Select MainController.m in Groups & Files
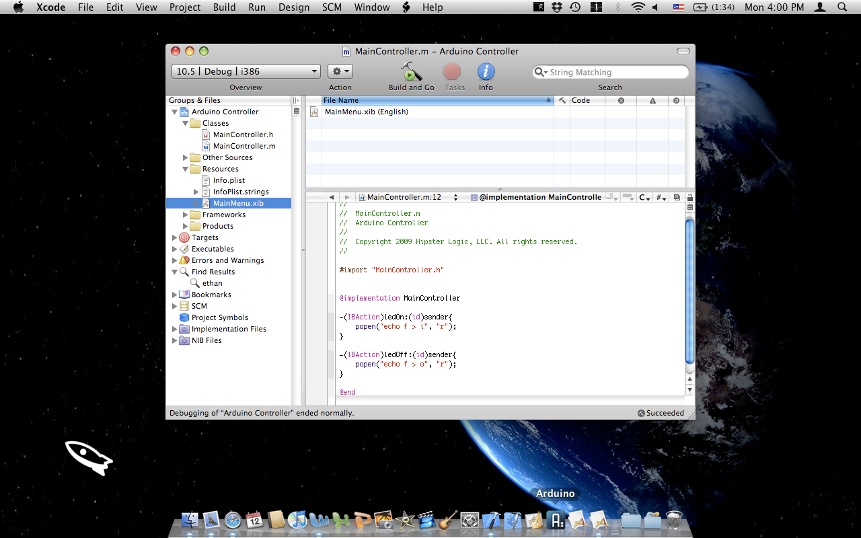The height and width of the screenshot is (538, 861). click(244, 146)
